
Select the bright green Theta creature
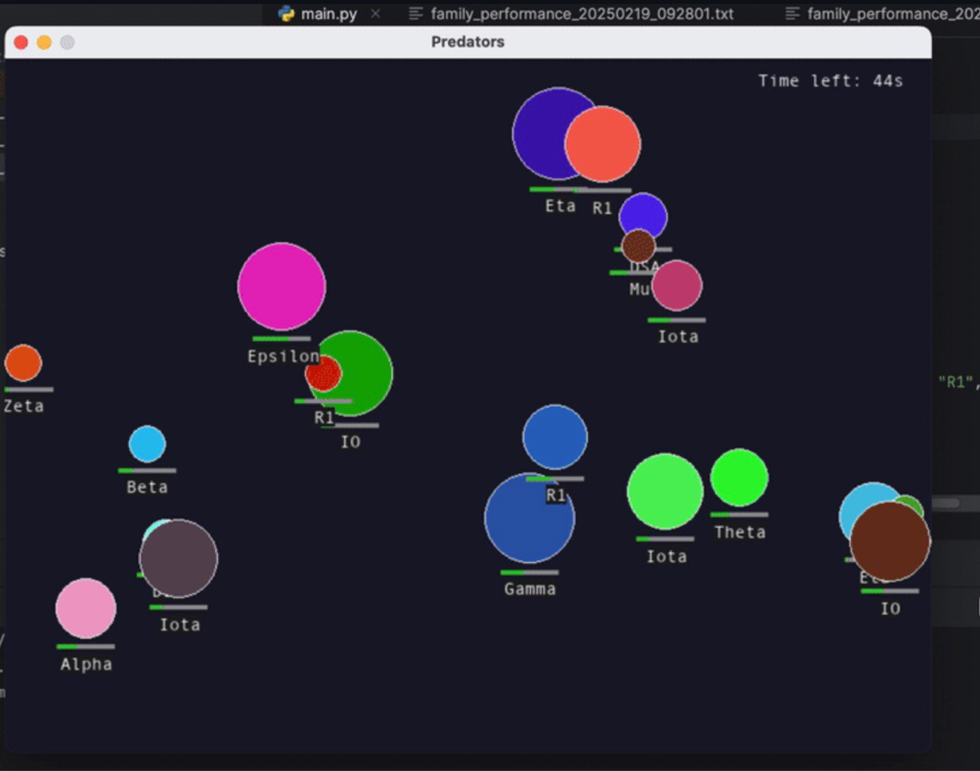738,477
